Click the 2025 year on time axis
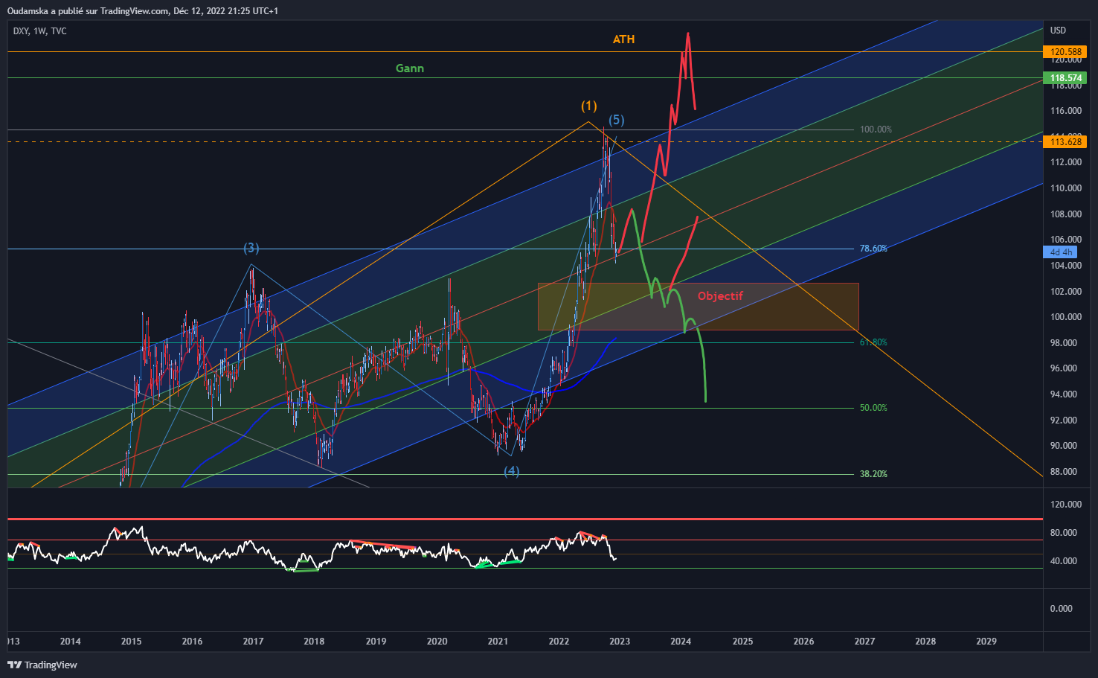 [742, 642]
